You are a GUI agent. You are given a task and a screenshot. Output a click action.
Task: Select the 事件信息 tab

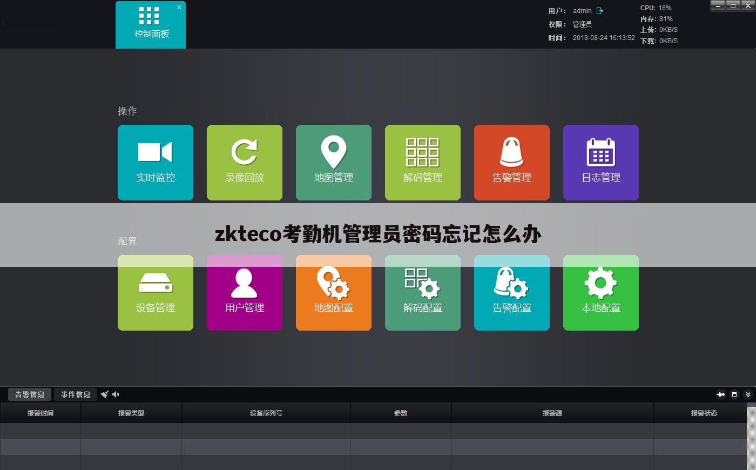click(76, 394)
